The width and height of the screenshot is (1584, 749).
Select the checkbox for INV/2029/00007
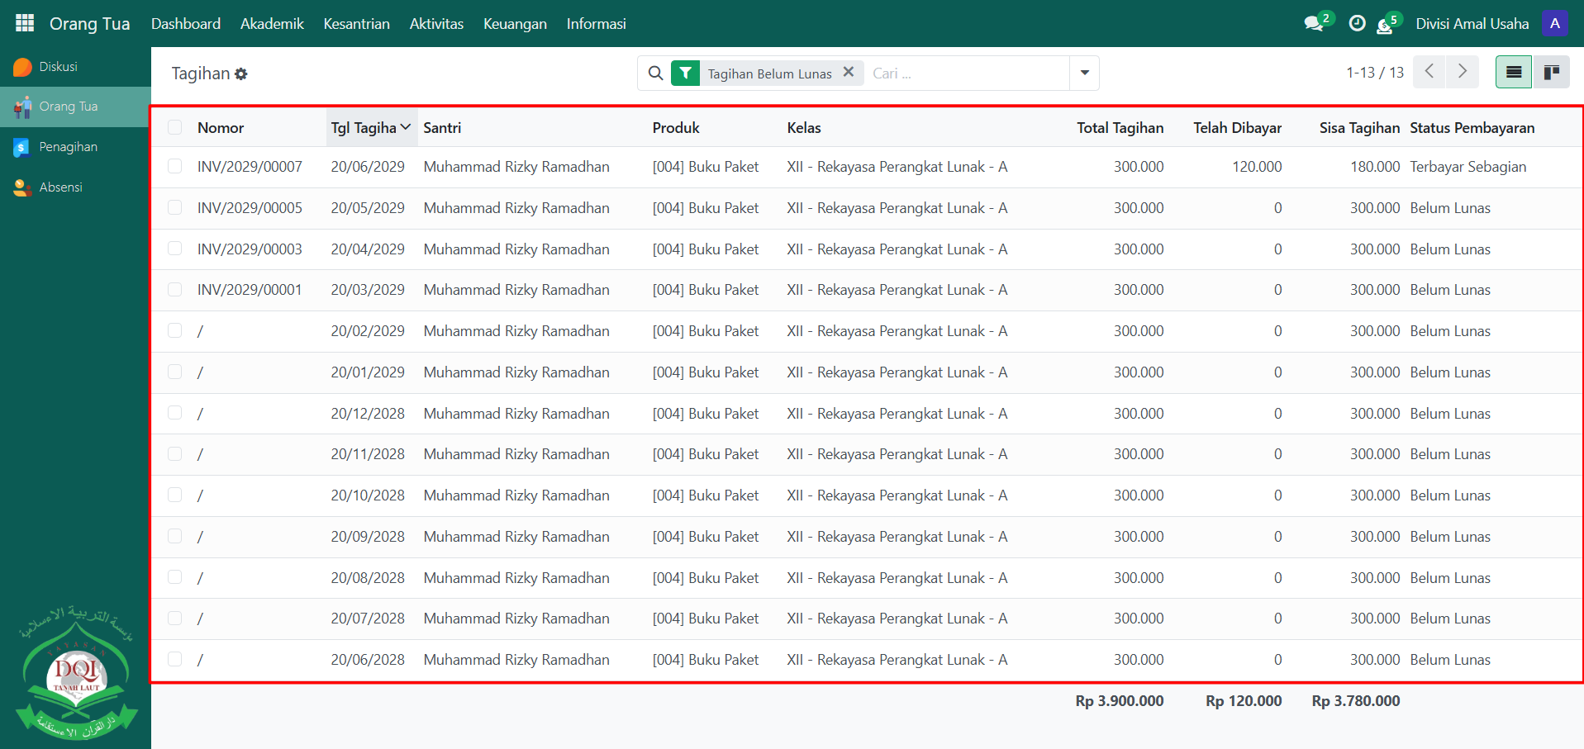(x=174, y=167)
